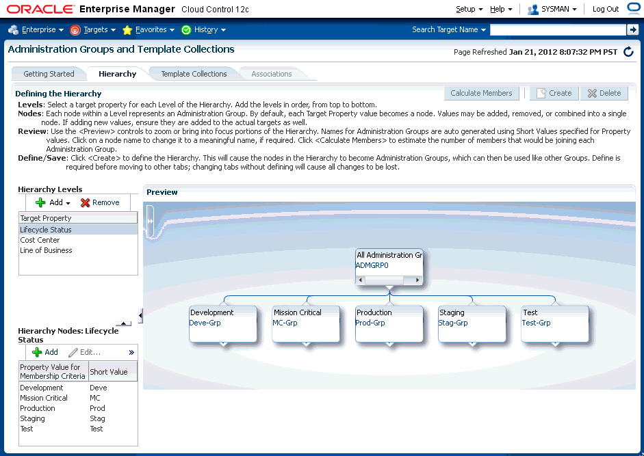Click the page refresh icon
The width and height of the screenshot is (644, 456).
(628, 52)
